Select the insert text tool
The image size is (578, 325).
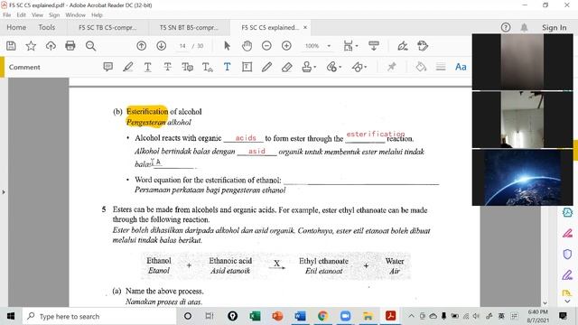[207, 67]
